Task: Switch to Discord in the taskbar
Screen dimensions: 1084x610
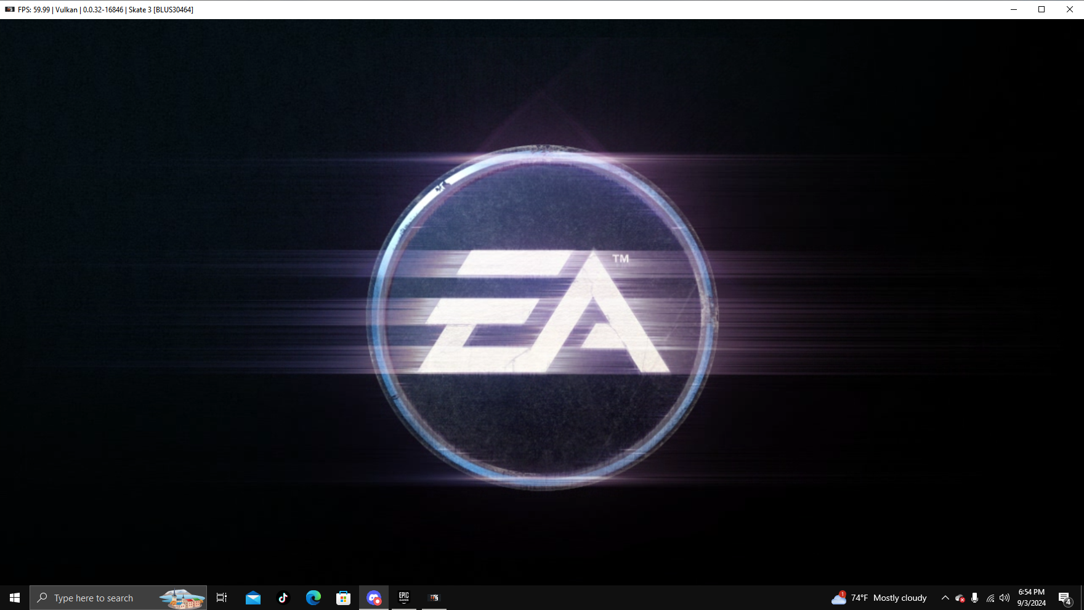Action: pos(374,598)
